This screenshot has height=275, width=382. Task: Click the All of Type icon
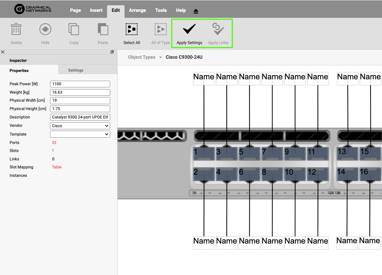click(x=161, y=29)
